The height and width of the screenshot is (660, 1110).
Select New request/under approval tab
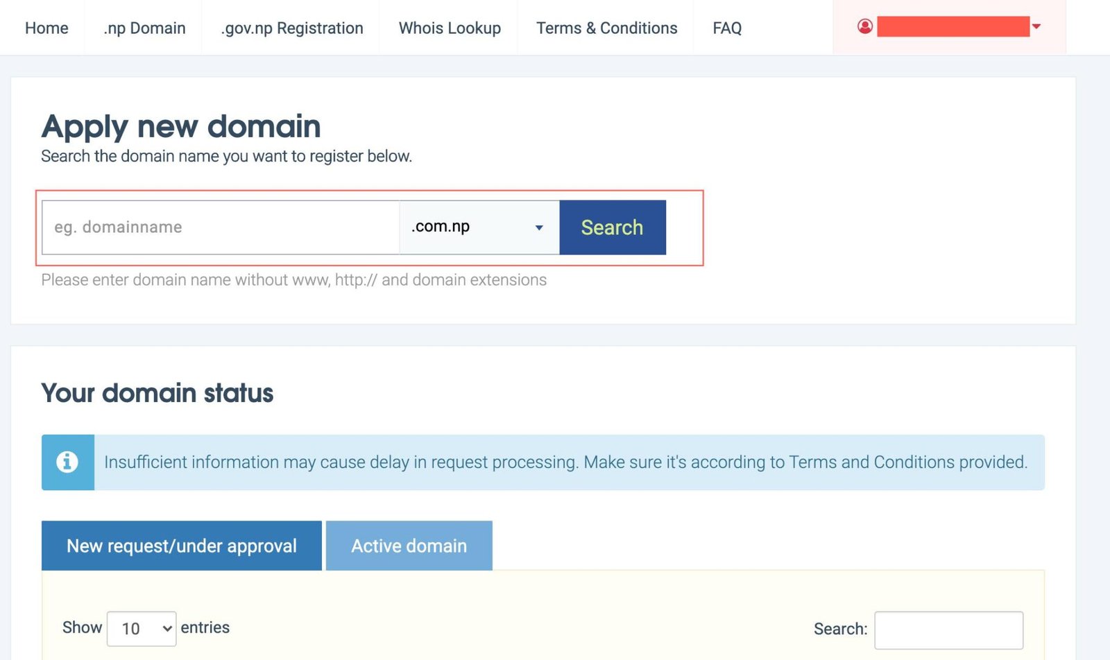[x=182, y=546]
